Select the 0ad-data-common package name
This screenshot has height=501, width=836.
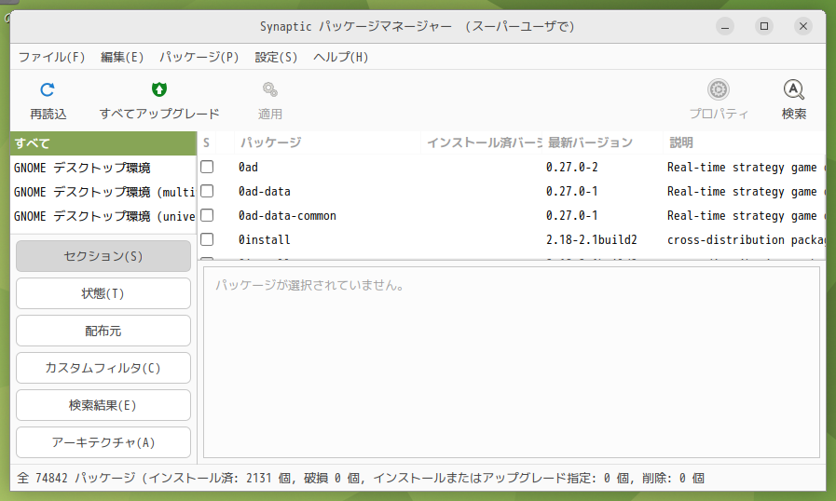[x=287, y=216]
